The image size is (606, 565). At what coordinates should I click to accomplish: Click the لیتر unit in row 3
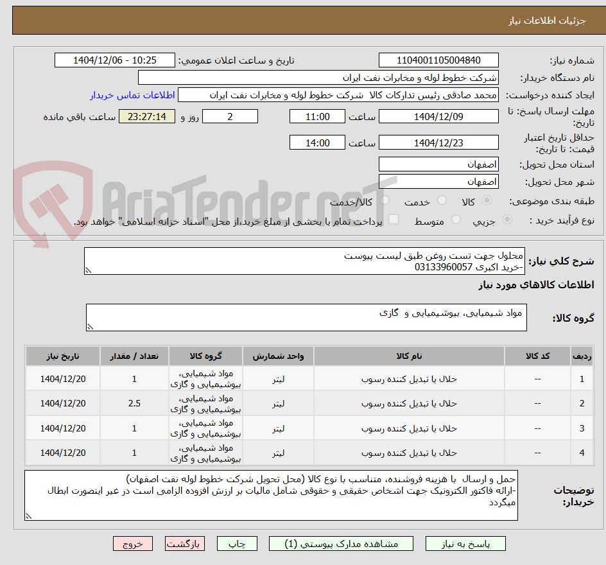point(278,428)
